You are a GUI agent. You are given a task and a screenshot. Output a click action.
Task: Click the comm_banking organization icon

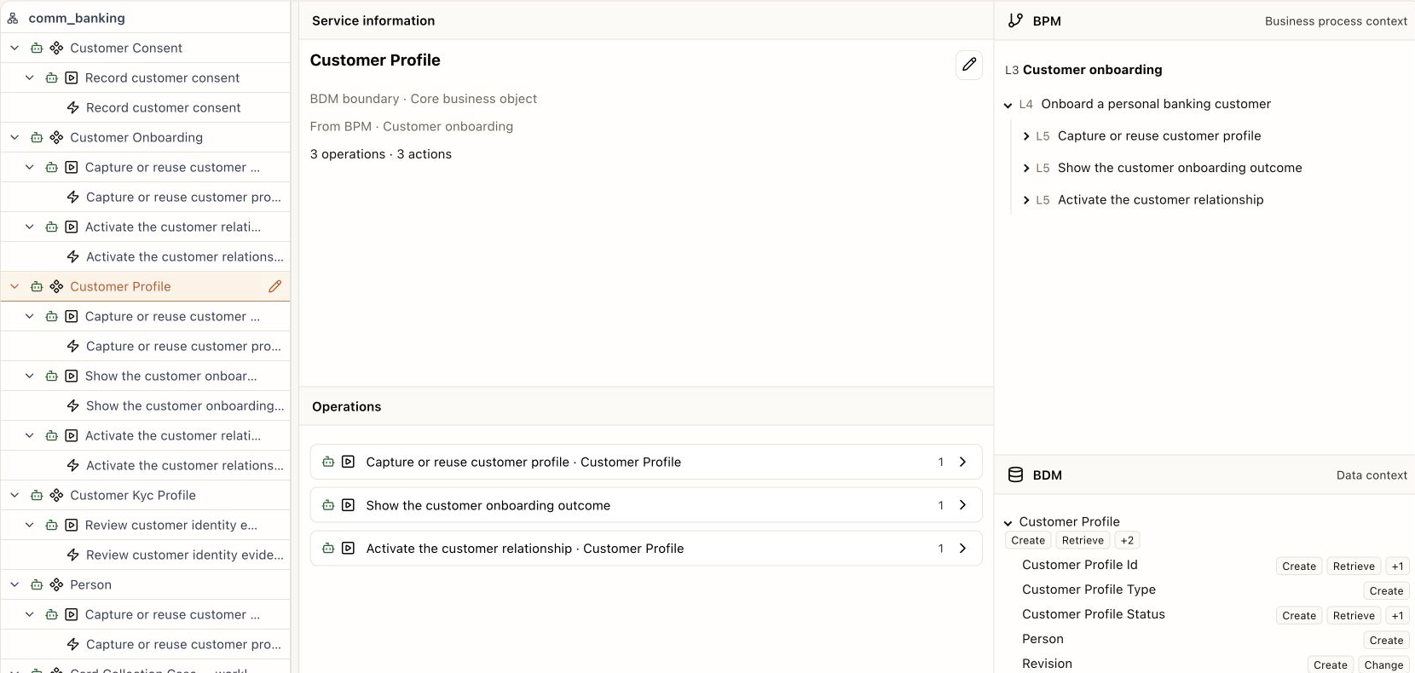[x=13, y=18]
